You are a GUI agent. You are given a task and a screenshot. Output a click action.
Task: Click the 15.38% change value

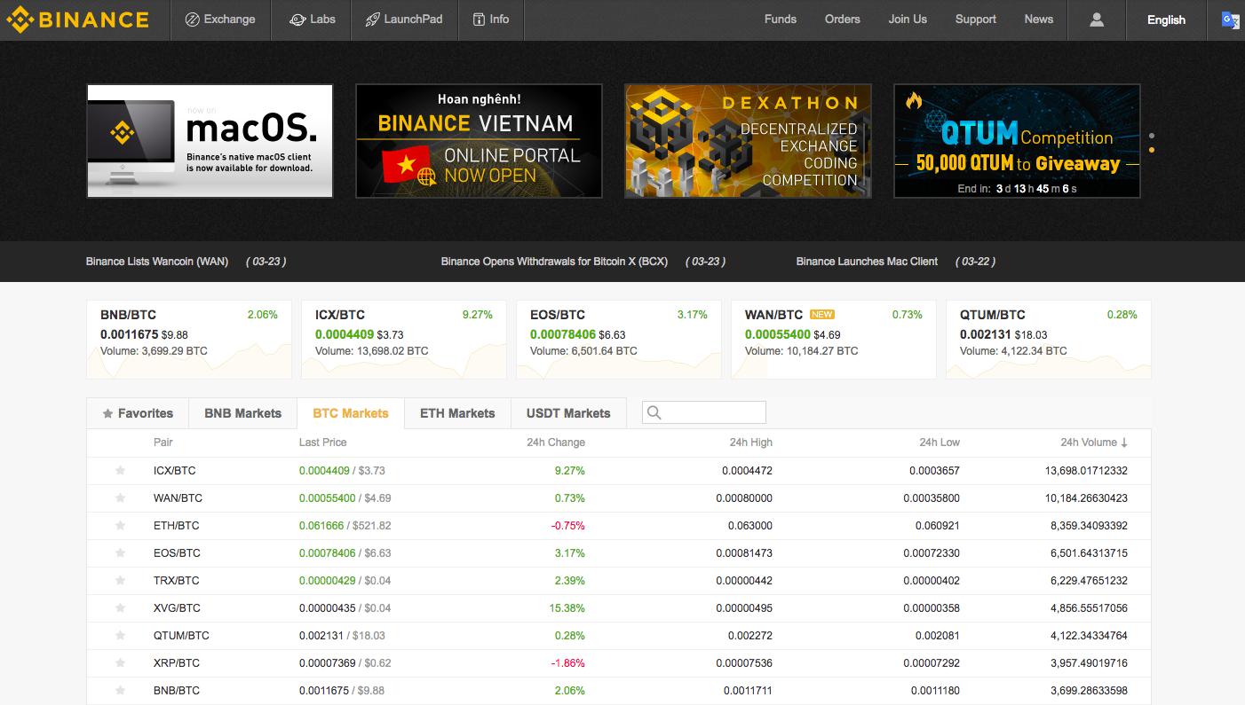(x=567, y=608)
